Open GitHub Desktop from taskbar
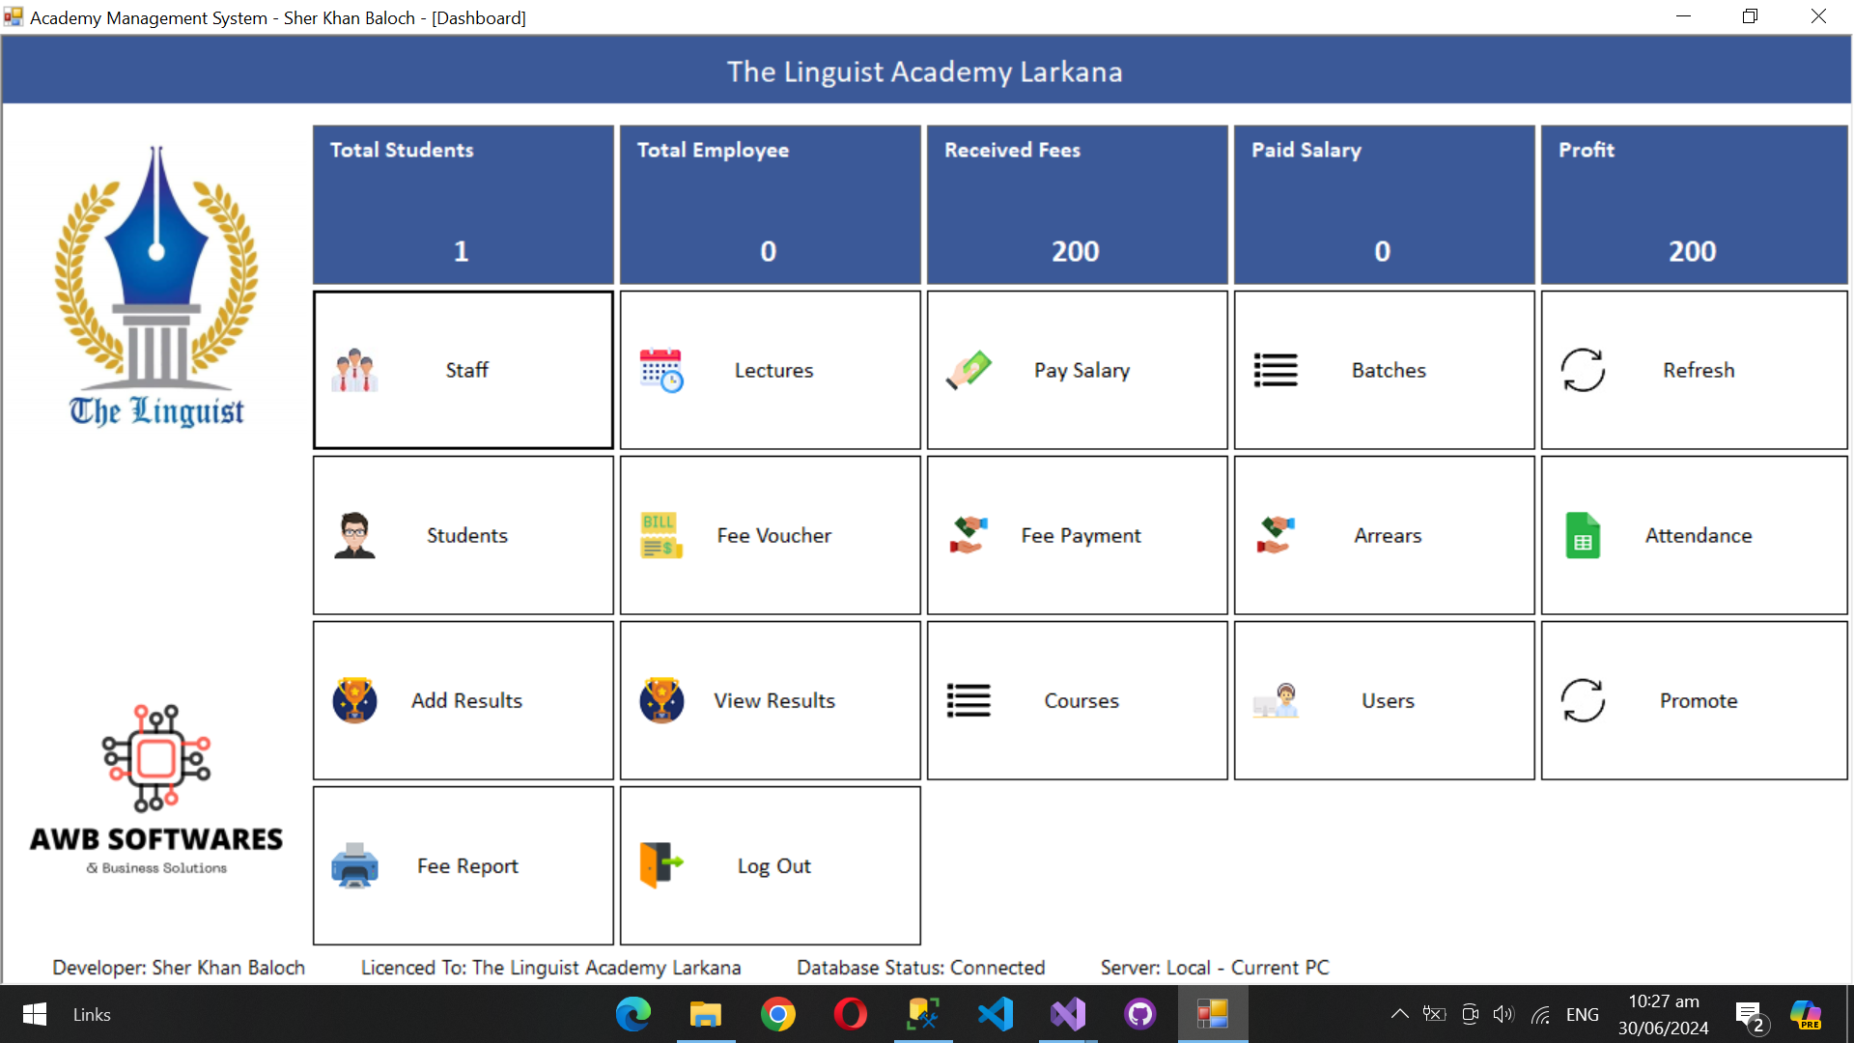The width and height of the screenshot is (1854, 1043). [1140, 1014]
